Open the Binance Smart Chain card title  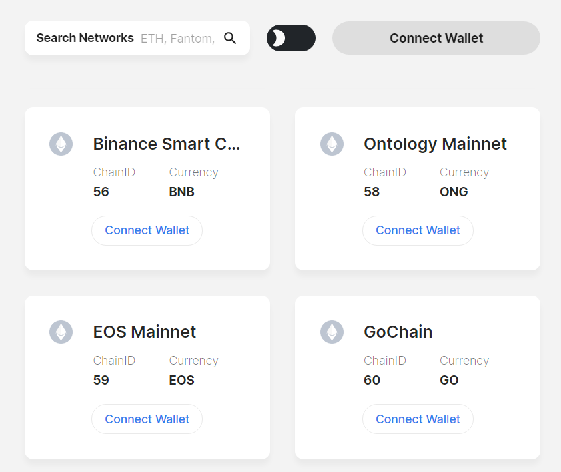click(166, 144)
